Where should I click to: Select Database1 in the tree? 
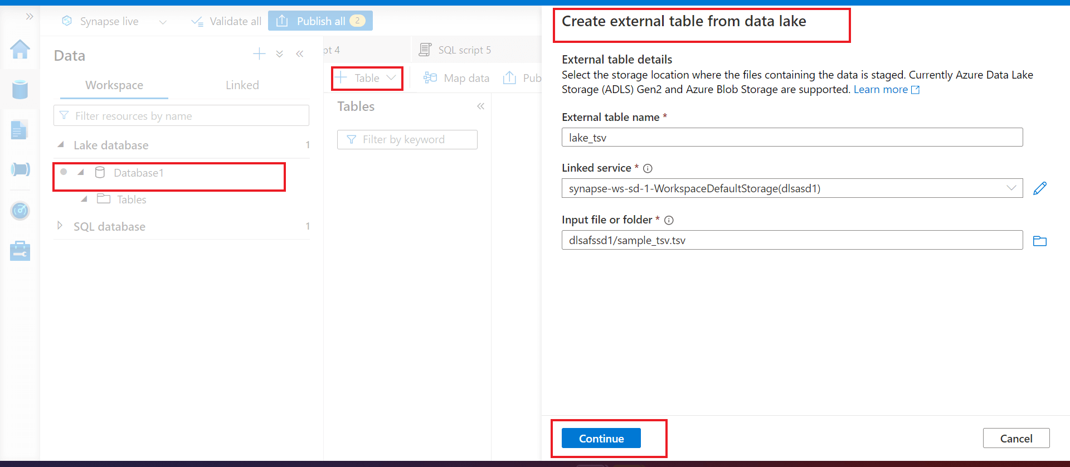[138, 173]
